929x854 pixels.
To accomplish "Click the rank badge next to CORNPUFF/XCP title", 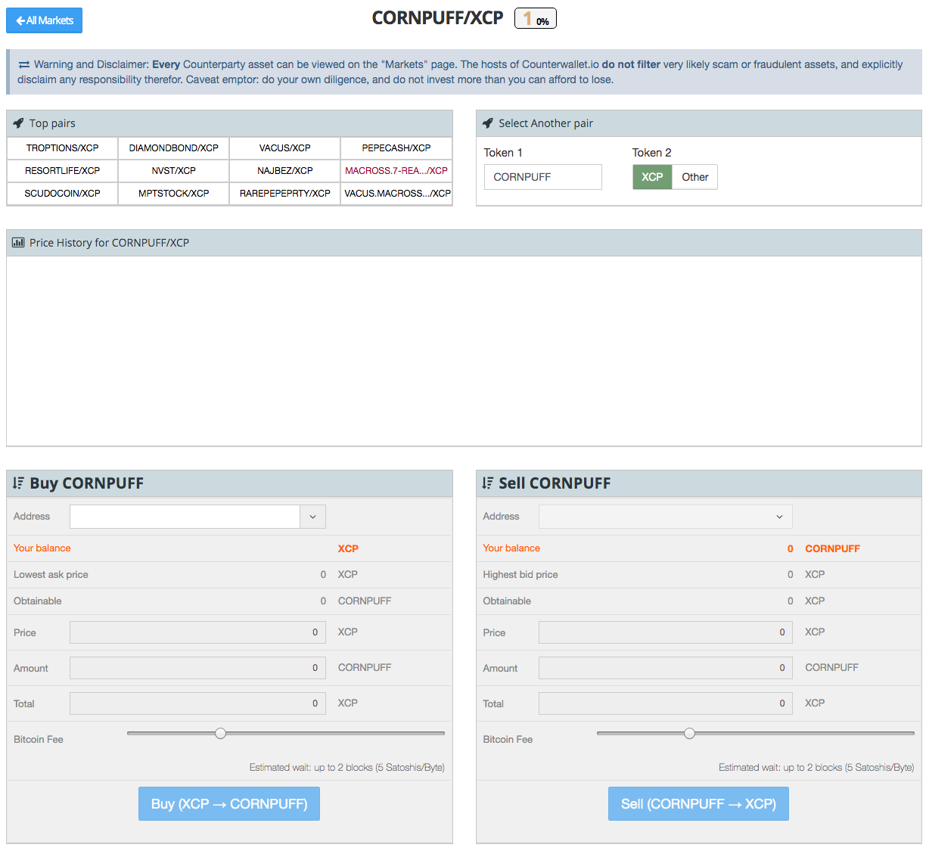I will (x=536, y=18).
